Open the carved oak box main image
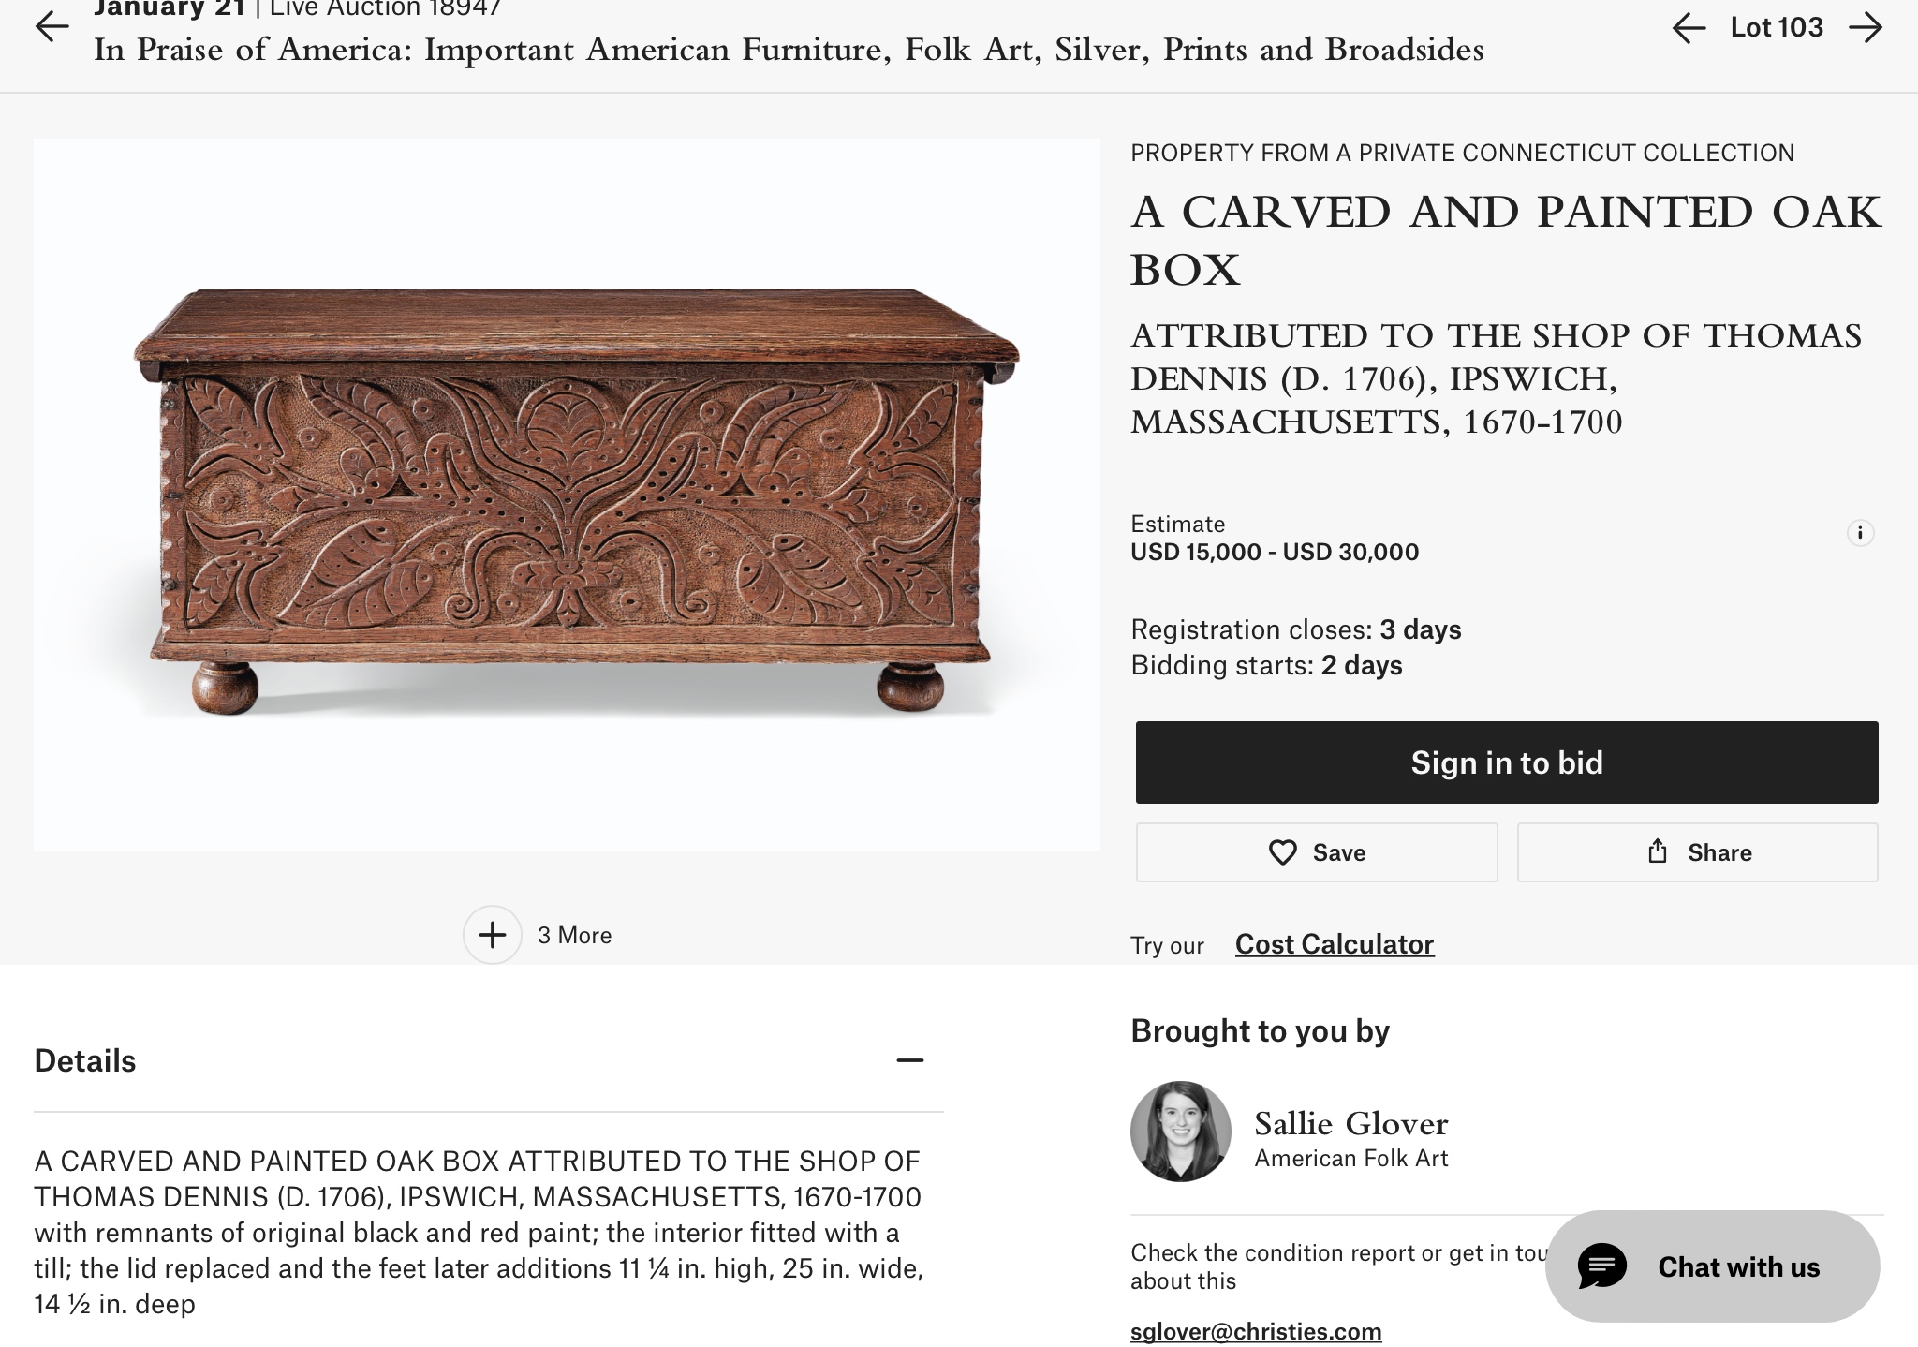 click(x=567, y=495)
